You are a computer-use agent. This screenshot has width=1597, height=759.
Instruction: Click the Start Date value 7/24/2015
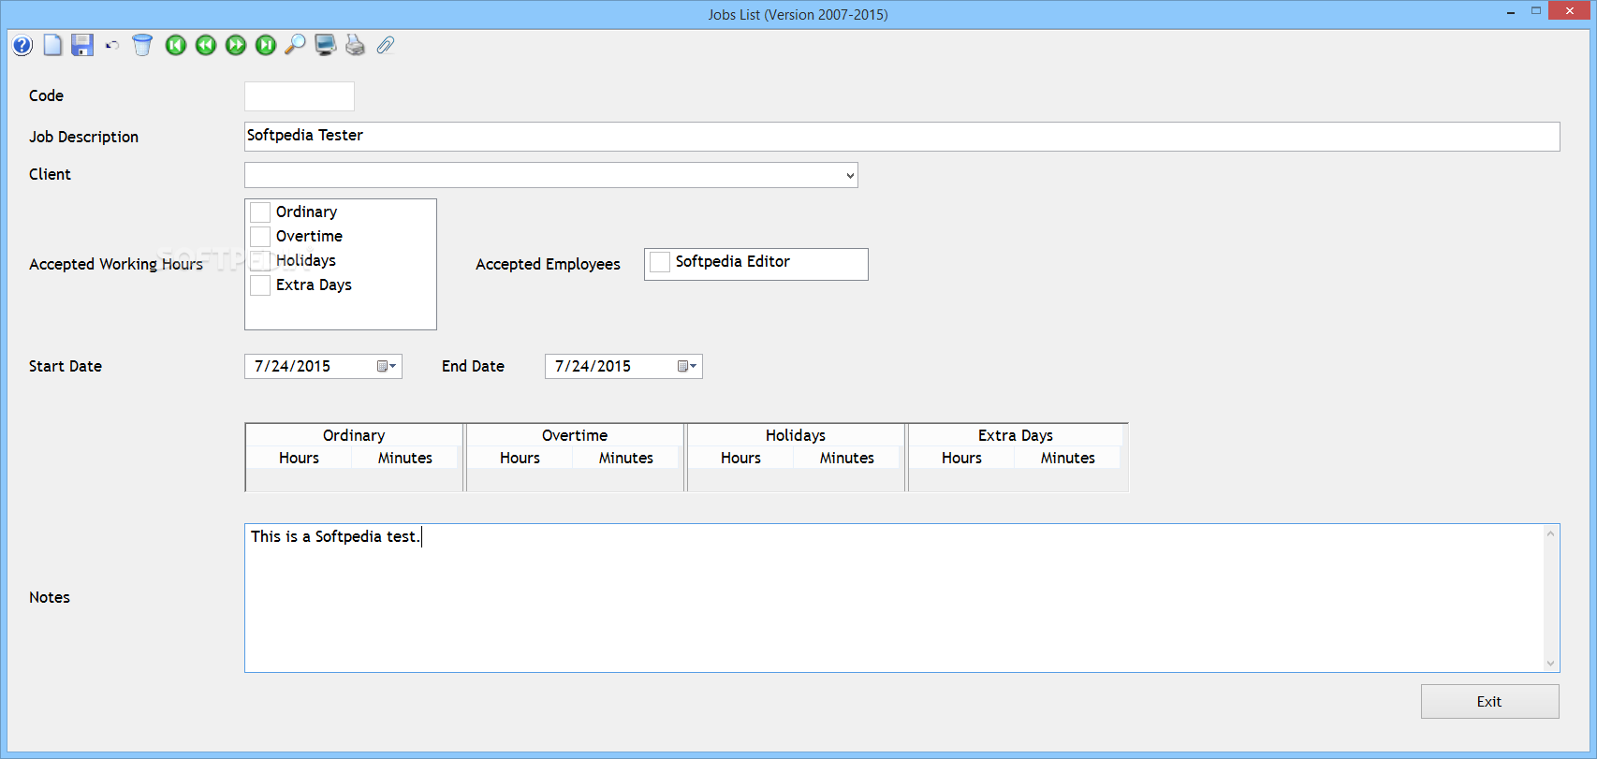[292, 366]
